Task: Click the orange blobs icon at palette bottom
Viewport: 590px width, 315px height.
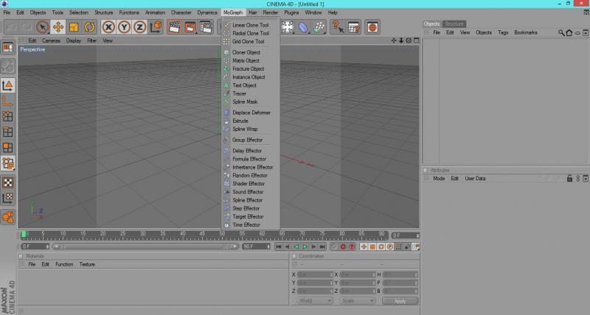Action: [x=7, y=217]
